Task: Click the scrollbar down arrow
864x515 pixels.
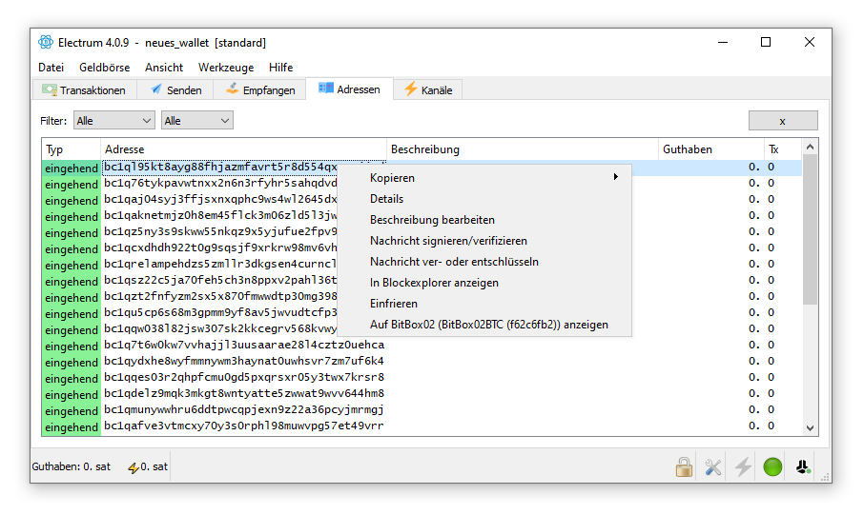Action: 810,428
